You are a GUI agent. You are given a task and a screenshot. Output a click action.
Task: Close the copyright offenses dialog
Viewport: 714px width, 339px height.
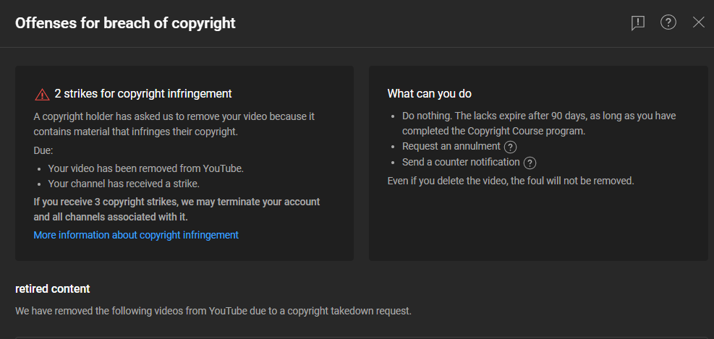pyautogui.click(x=699, y=22)
